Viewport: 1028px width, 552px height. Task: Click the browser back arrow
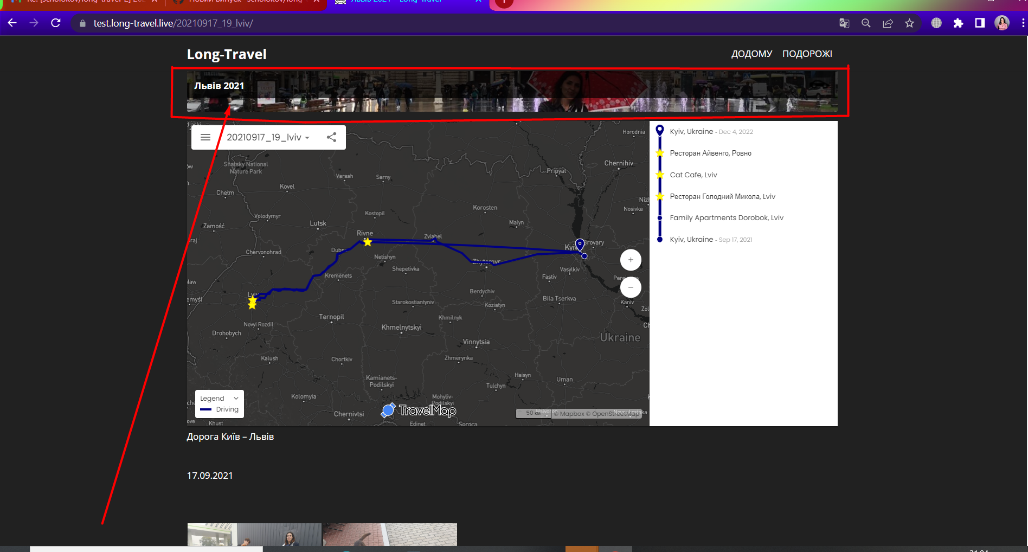coord(12,23)
